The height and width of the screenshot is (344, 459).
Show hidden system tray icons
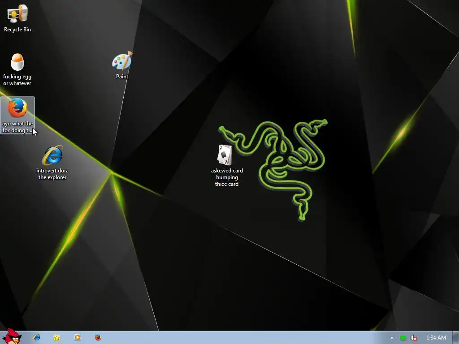[392, 338]
